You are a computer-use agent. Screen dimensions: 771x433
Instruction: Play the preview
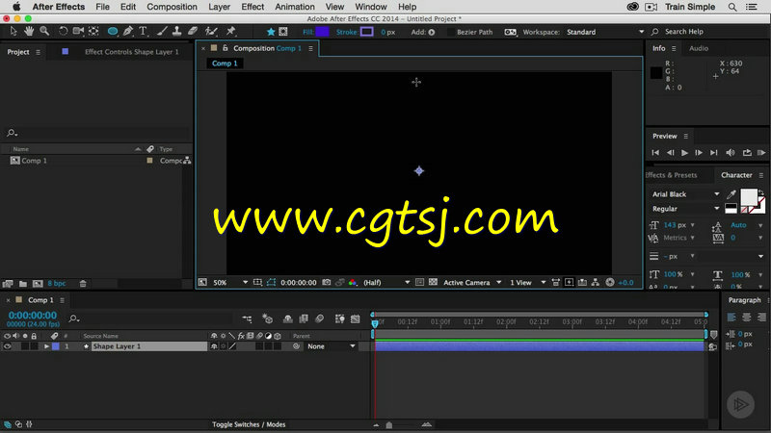(x=684, y=153)
